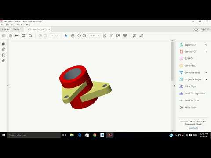211x158 pixels.
Task: Collapse the right tools pane arrow
Action: pyautogui.click(x=175, y=86)
